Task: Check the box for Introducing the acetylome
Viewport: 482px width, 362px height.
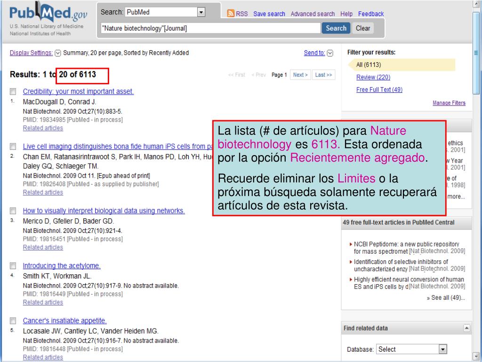Action: 13,266
